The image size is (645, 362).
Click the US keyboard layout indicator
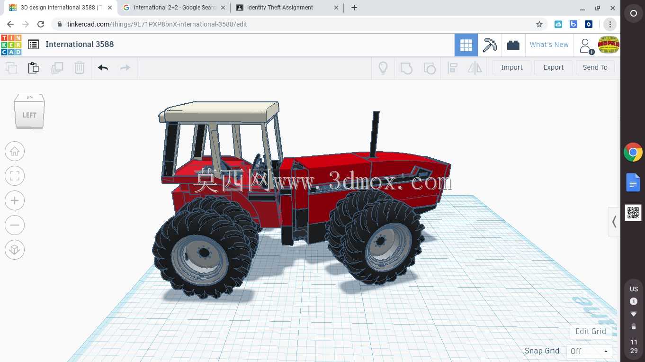click(x=634, y=289)
